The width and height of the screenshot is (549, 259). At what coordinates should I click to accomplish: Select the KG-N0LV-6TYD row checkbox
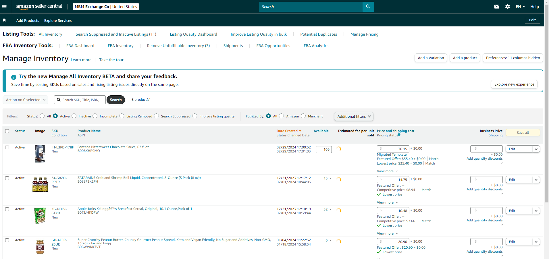[7, 209]
